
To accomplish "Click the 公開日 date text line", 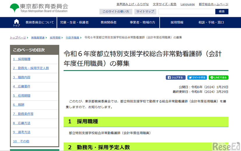I will 203,87.
